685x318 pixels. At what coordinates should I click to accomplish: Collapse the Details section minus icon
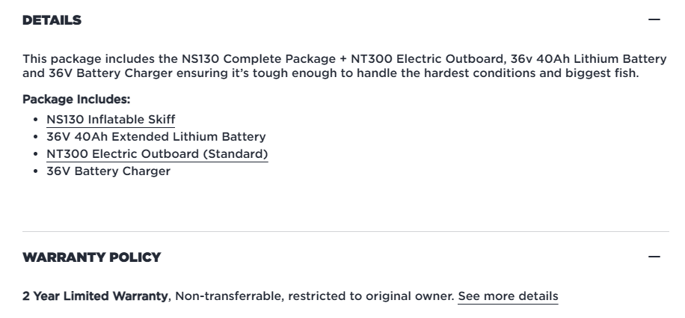click(x=654, y=20)
